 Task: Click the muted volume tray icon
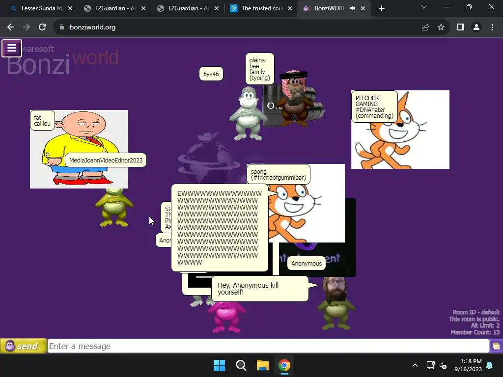click(x=443, y=365)
